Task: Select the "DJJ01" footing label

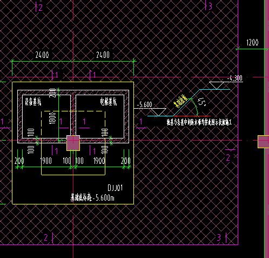Action: click(x=115, y=188)
